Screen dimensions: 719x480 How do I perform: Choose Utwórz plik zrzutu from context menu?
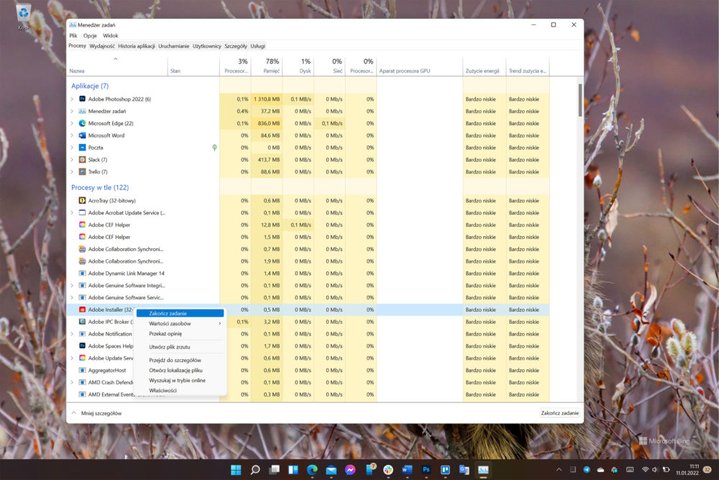pyautogui.click(x=180, y=347)
